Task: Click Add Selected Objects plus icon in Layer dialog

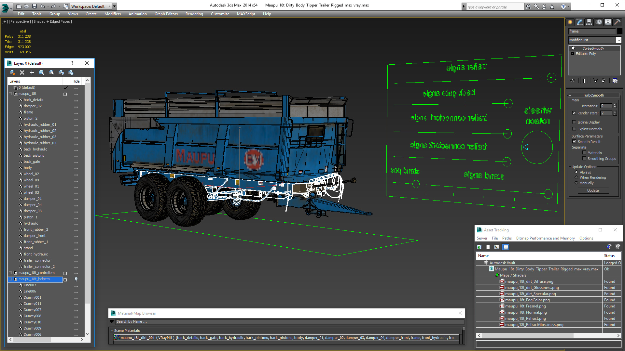Action: [x=32, y=72]
